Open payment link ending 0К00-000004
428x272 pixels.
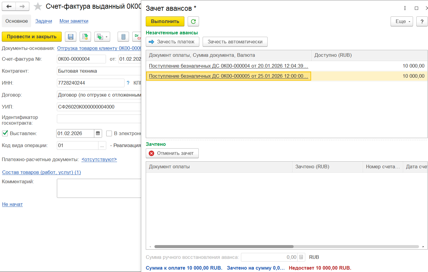point(228,66)
